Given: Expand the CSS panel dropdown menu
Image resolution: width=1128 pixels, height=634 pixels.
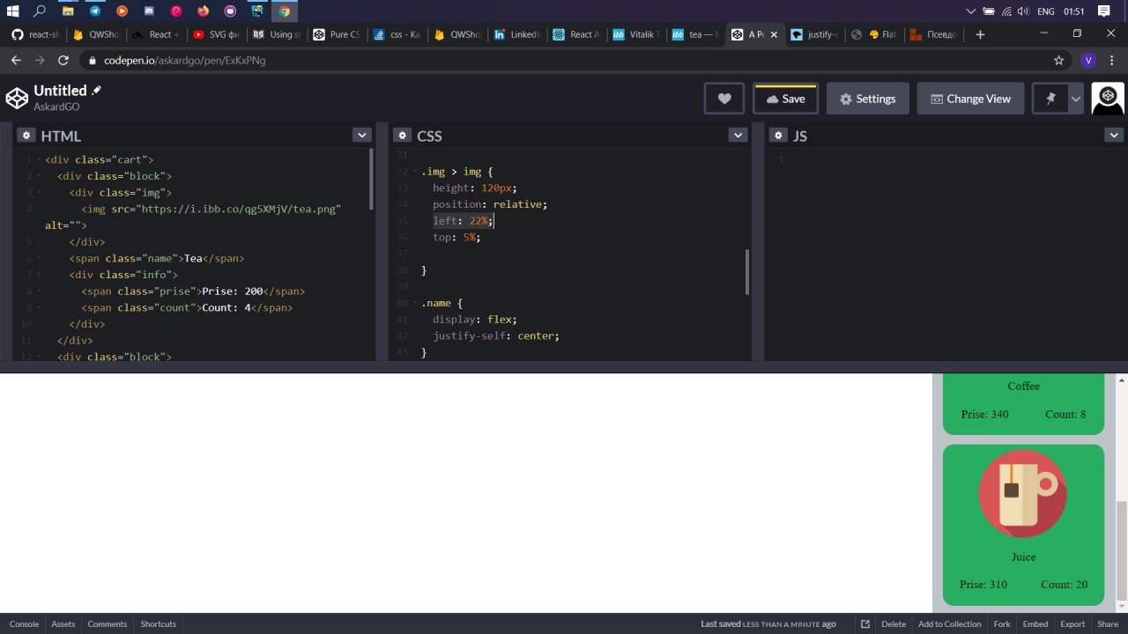Looking at the screenshot, I should (738, 136).
